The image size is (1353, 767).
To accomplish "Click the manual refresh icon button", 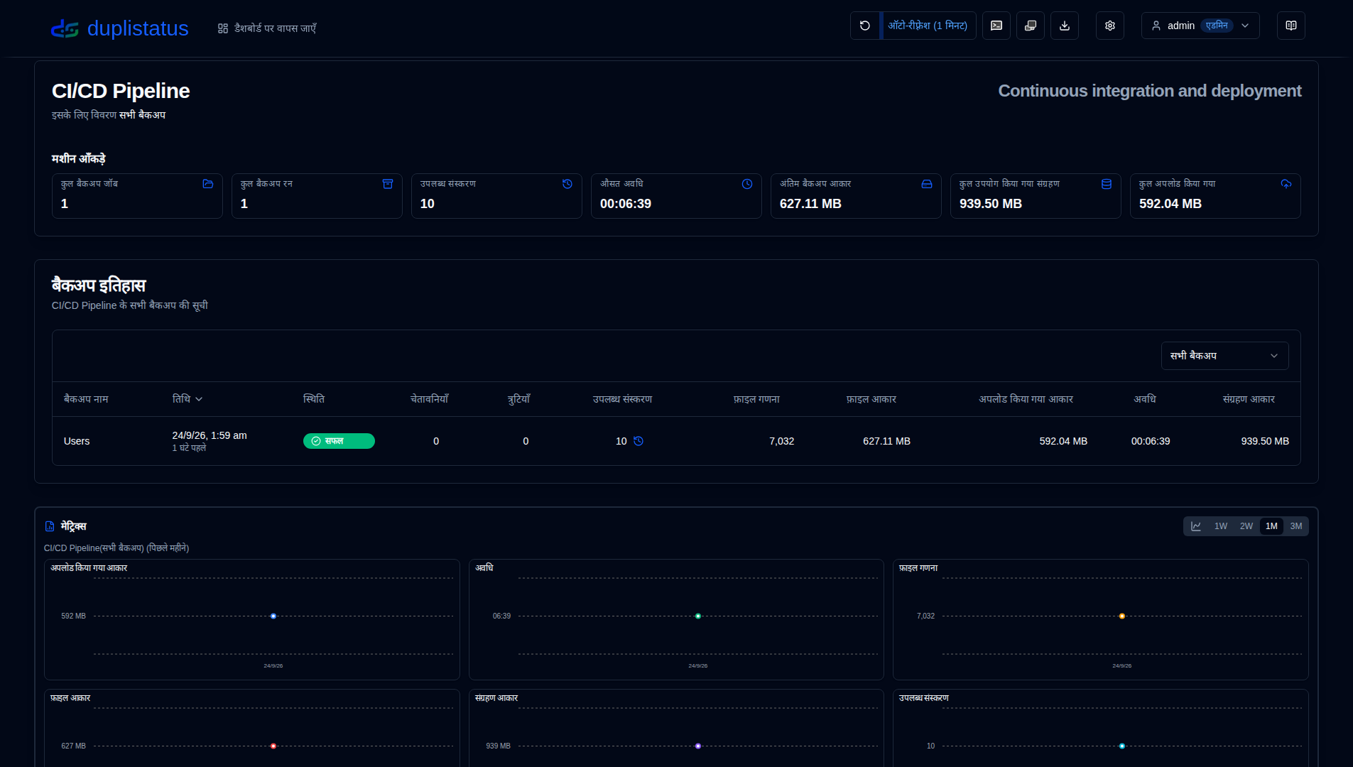I will (865, 26).
